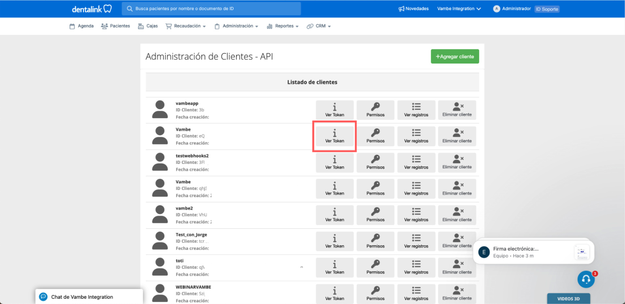Click the dentalink logo

point(91,9)
